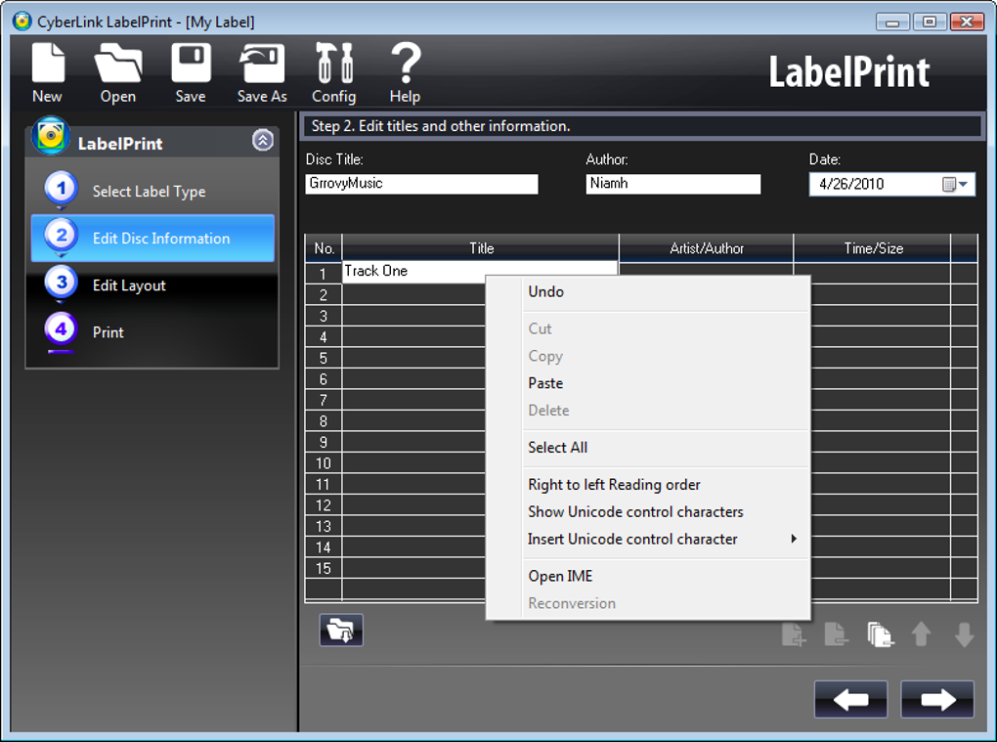Click the Title column header
This screenshot has width=997, height=742.
481,248
